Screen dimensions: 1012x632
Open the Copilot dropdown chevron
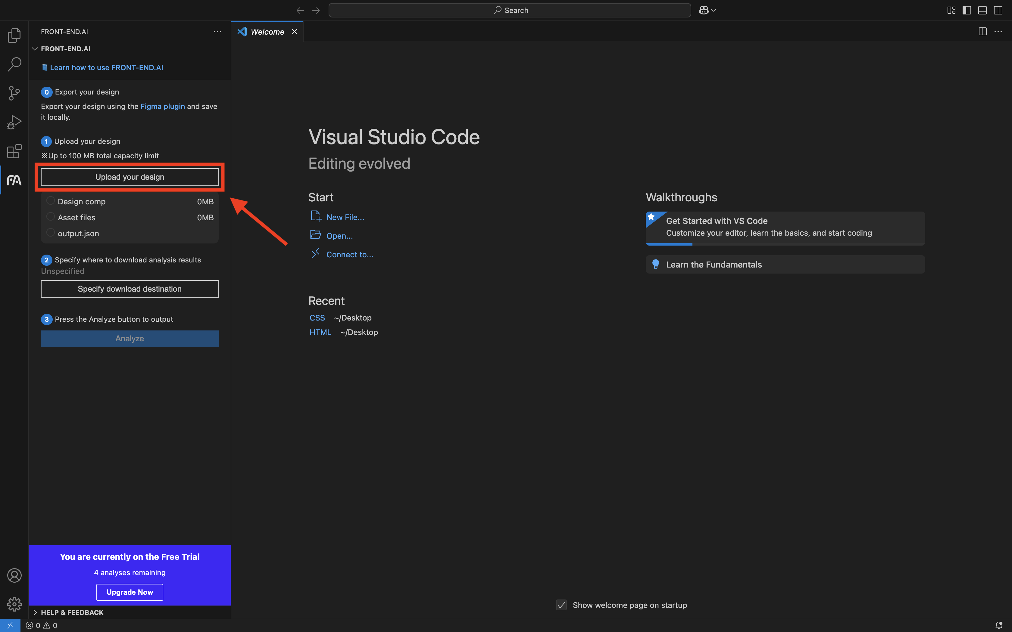click(714, 11)
